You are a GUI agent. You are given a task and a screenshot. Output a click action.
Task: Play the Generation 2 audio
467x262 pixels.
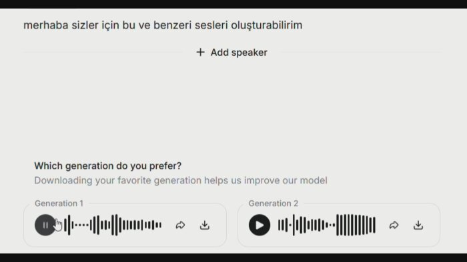click(x=260, y=225)
